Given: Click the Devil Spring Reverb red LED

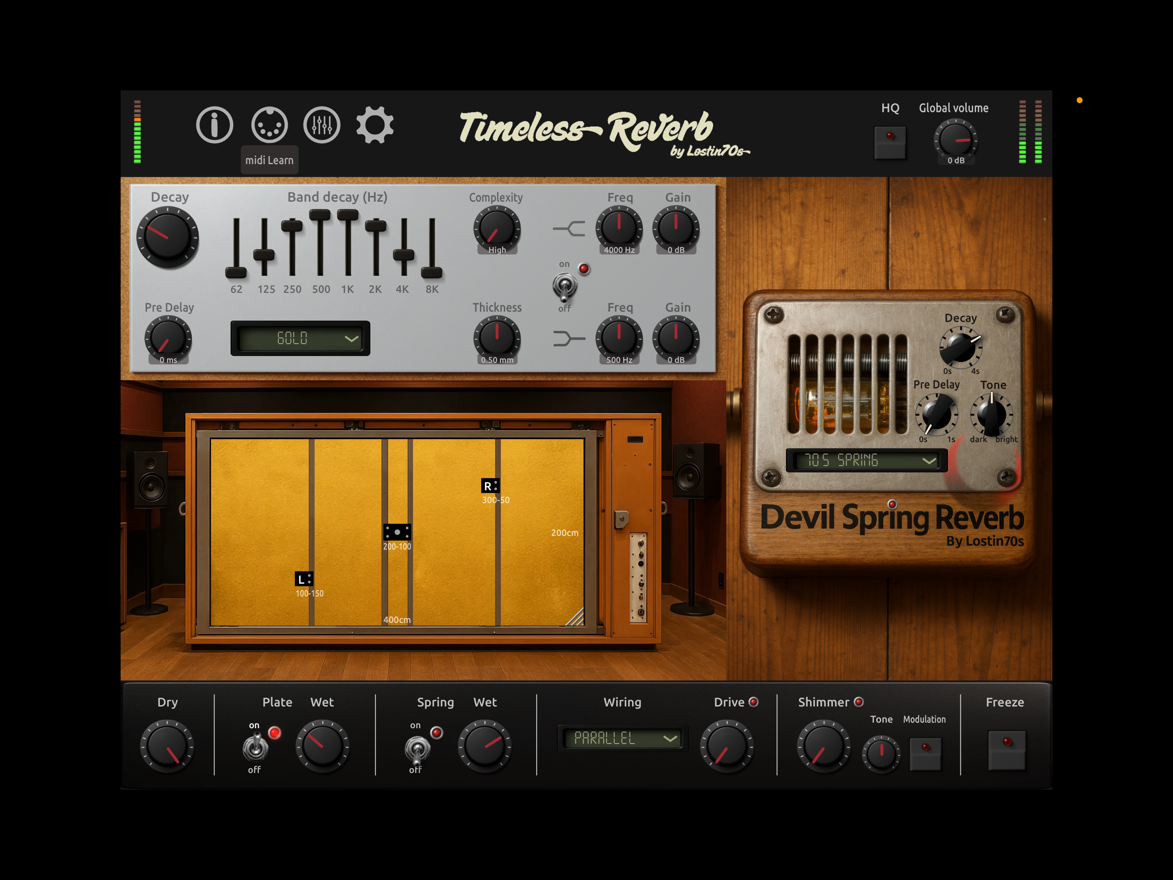Looking at the screenshot, I should [x=892, y=504].
